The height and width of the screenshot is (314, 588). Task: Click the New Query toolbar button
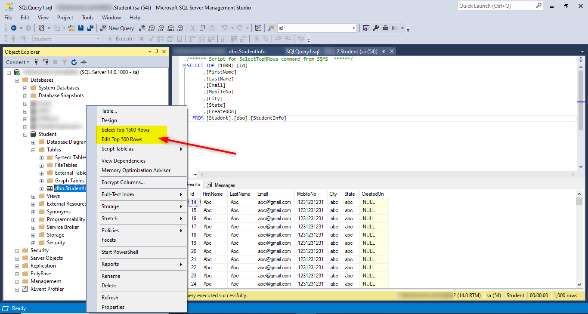[117, 28]
